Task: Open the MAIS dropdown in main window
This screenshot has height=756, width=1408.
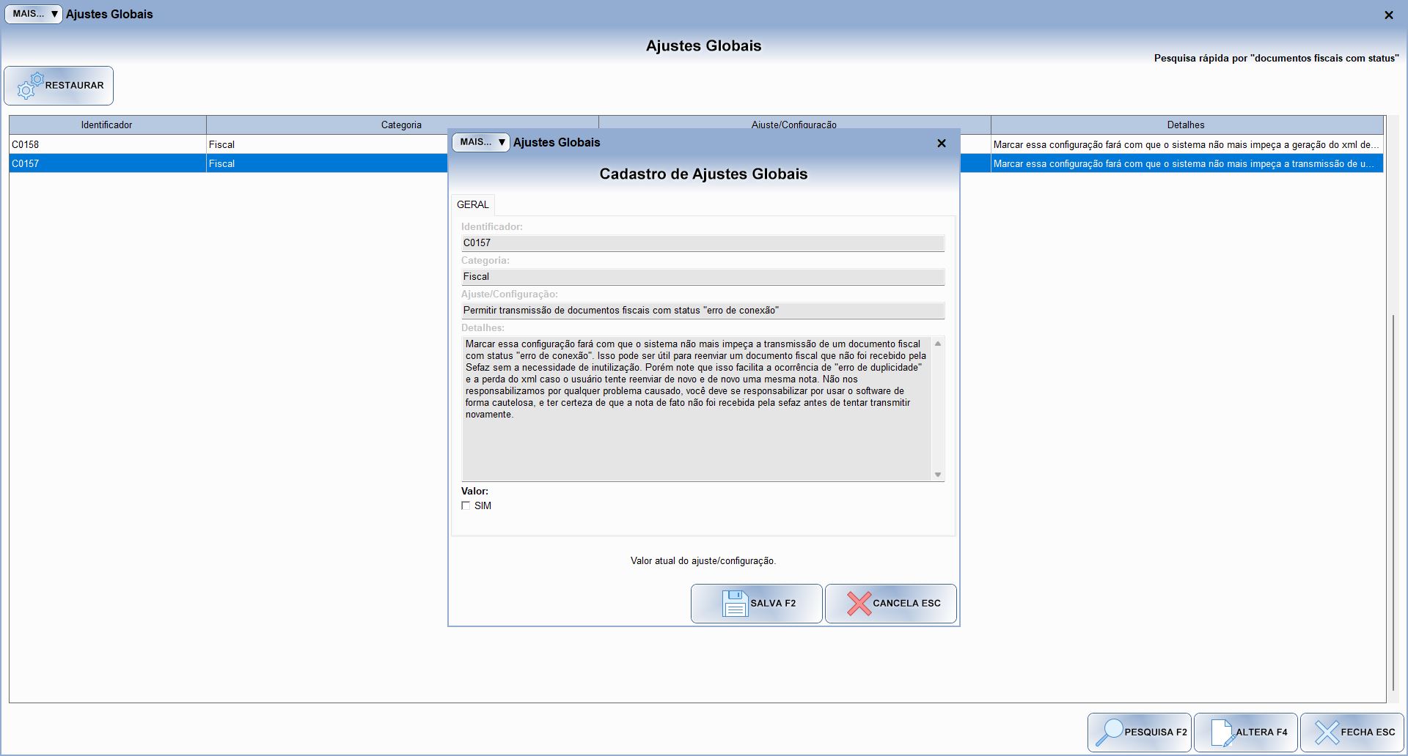Action: (34, 14)
